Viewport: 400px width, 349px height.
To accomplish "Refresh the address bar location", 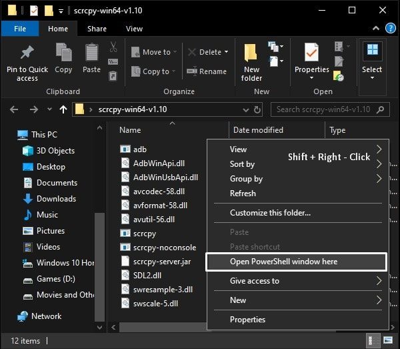I will 257,109.
